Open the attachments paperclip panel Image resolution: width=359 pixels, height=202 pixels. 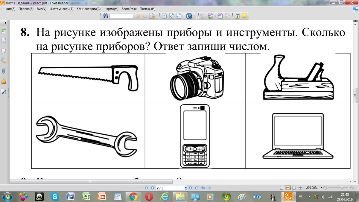click(4, 71)
